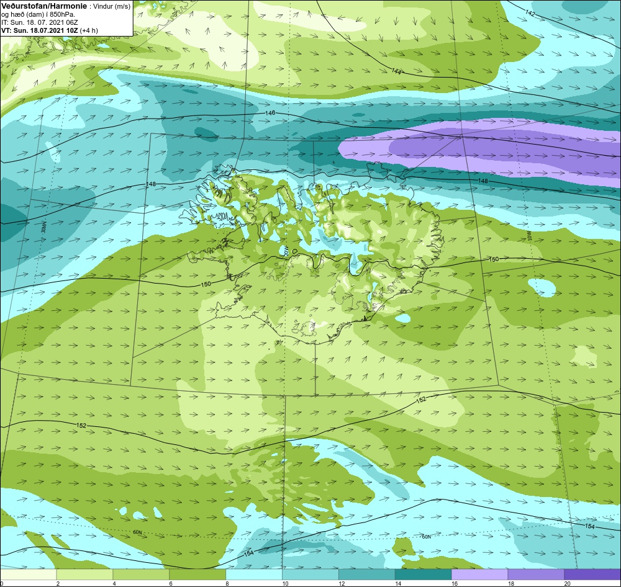Image resolution: width=621 pixels, height=587 pixels.
Task: Click the 10W longitude label
Action: point(528,236)
